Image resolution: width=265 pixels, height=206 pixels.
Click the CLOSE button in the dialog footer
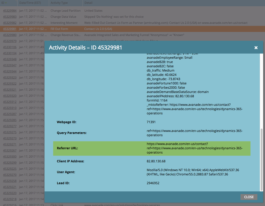pos(249,197)
